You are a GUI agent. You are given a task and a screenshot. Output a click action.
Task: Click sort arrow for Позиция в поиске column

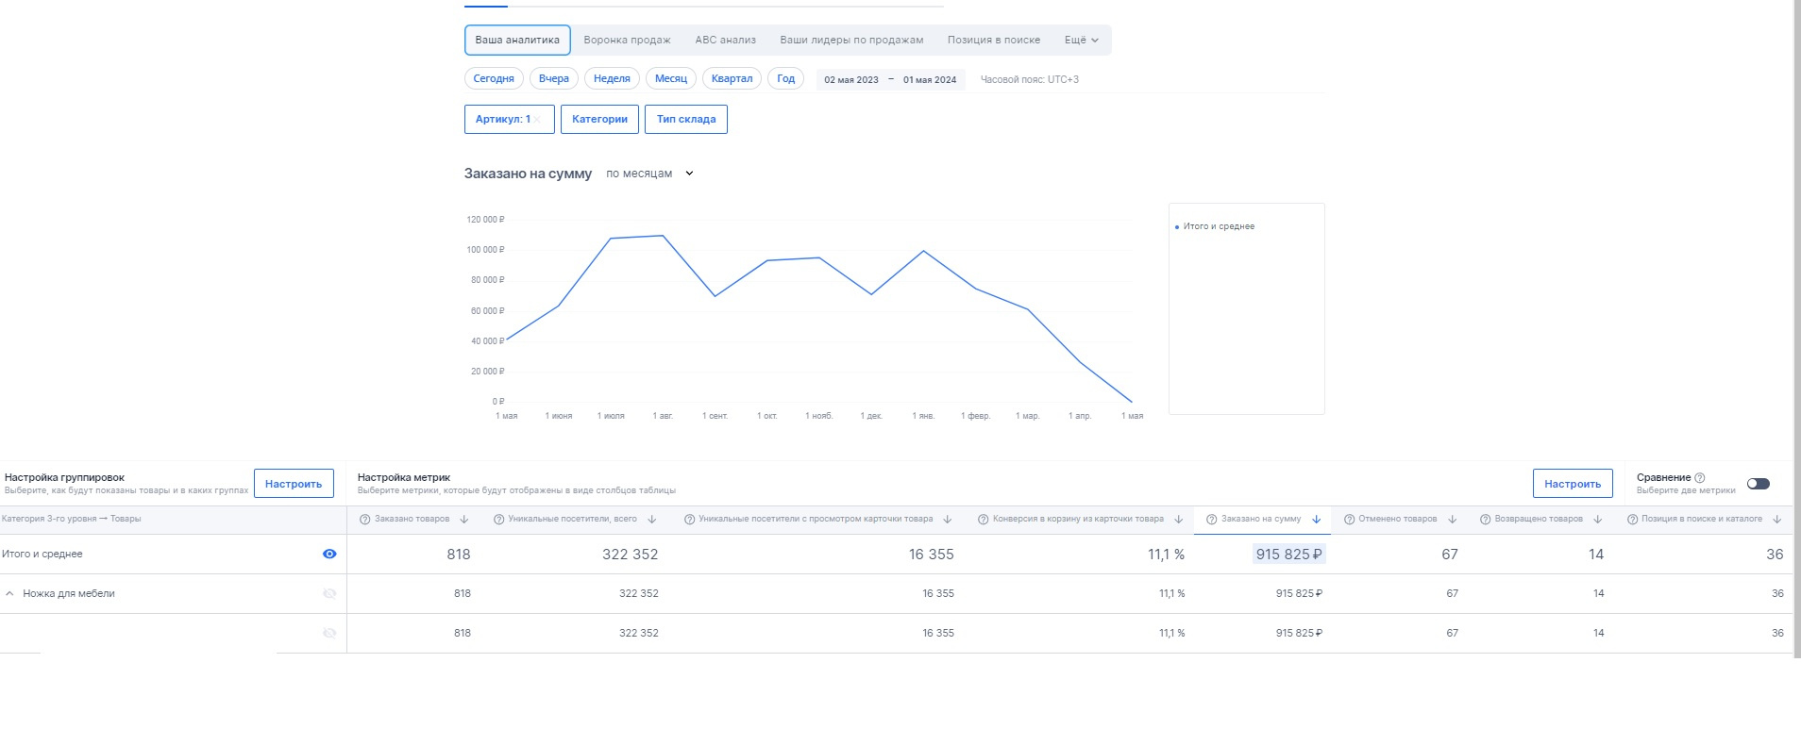click(x=1777, y=520)
